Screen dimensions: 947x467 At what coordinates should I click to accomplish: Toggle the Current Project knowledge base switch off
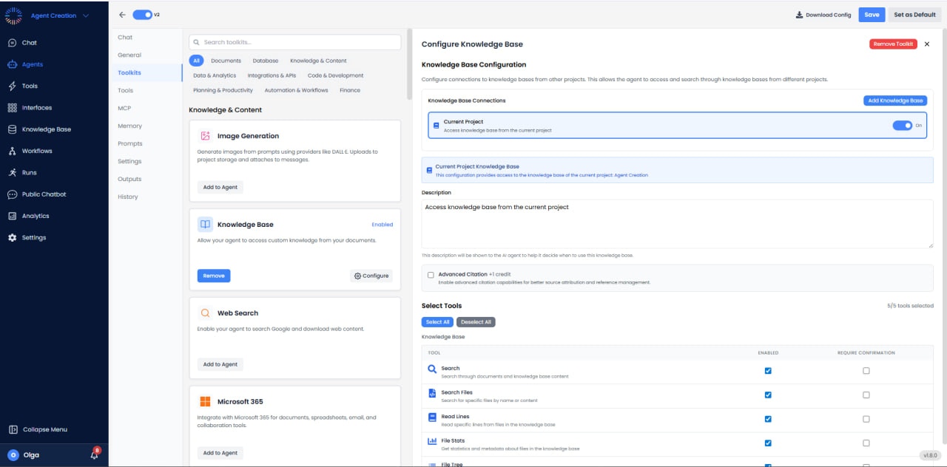[x=903, y=126]
